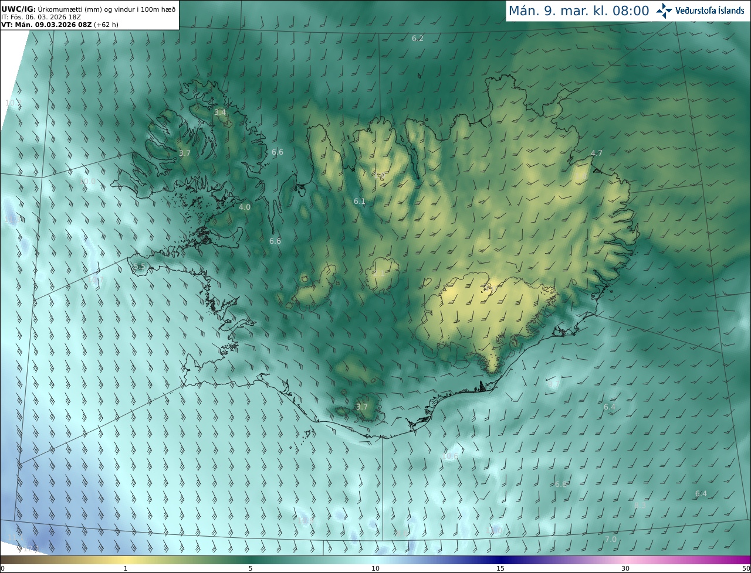This screenshot has height=573, width=751.
Task: Click the scale label 10
Action: [375, 568]
